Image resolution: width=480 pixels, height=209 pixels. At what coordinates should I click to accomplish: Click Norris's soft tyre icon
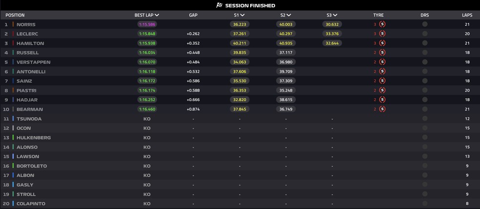(x=382, y=24)
